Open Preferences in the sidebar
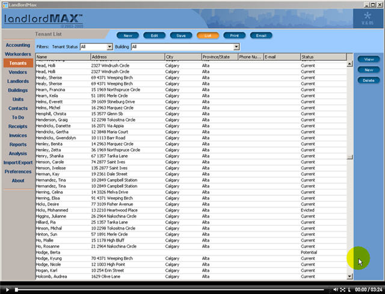 coord(18,172)
